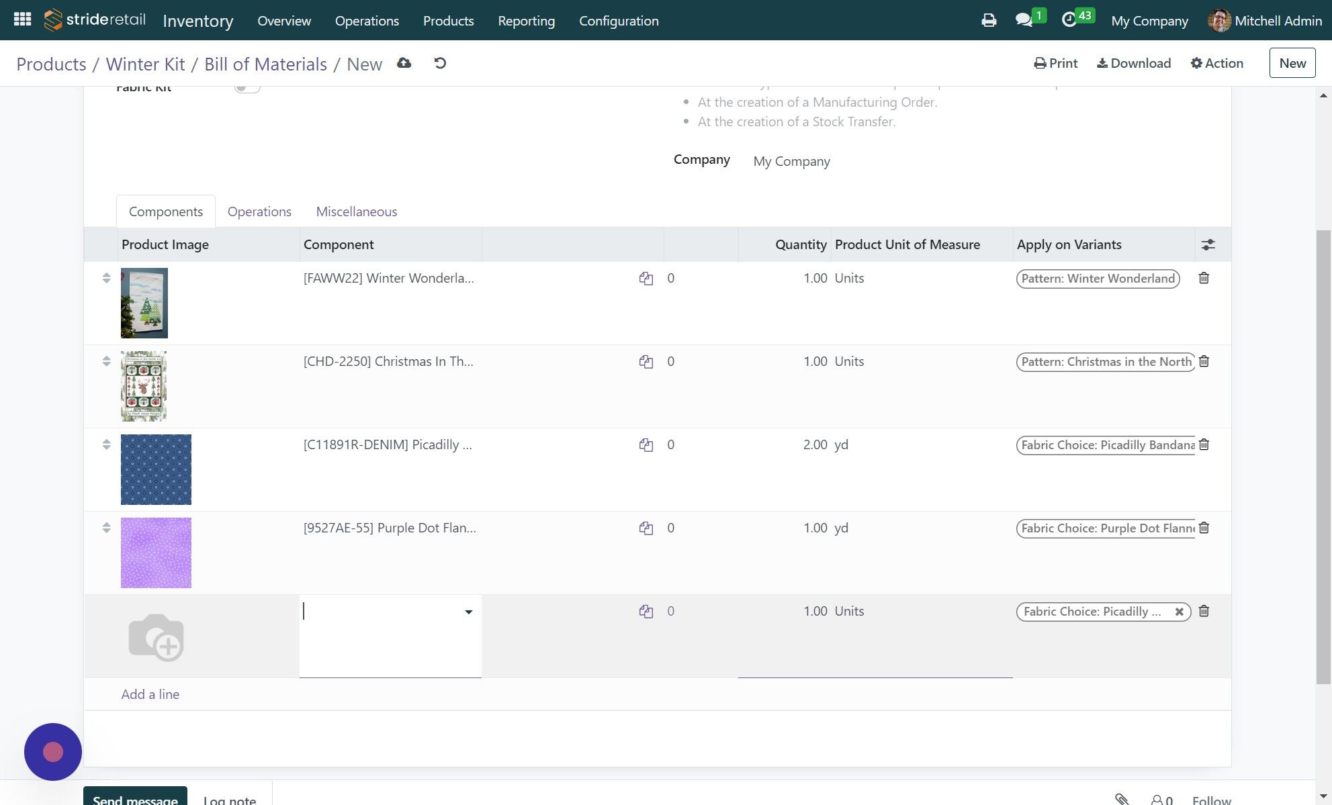The image size is (1332, 805).
Task: Open the Reporting menu
Action: pyautogui.click(x=526, y=21)
